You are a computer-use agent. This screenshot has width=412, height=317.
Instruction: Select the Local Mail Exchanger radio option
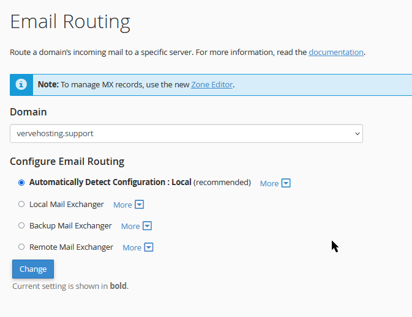click(21, 204)
